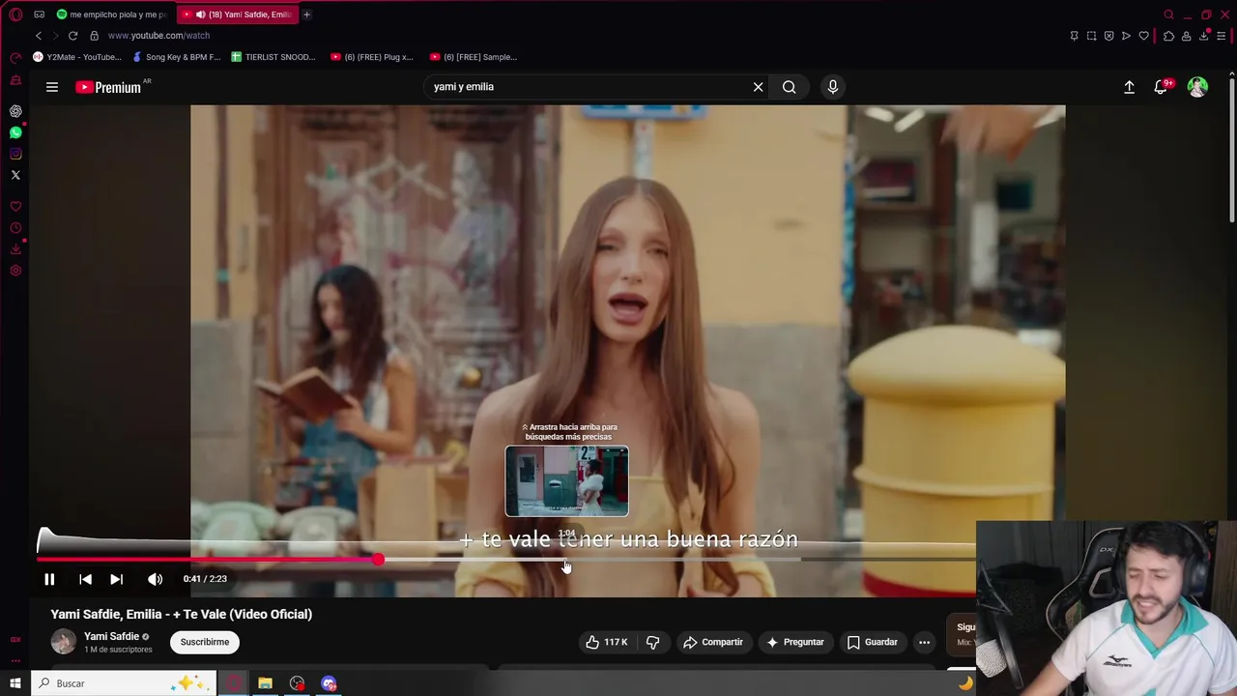Open browser search tabs magnifier
The image size is (1237, 696).
pyautogui.click(x=1168, y=14)
